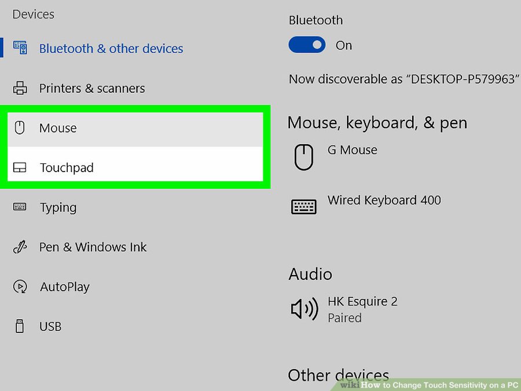Switch to the Typing settings page

pos(58,207)
